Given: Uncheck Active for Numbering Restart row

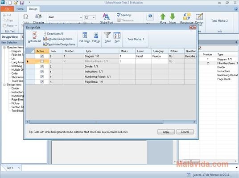Looking at the screenshot, I should point(42,77).
